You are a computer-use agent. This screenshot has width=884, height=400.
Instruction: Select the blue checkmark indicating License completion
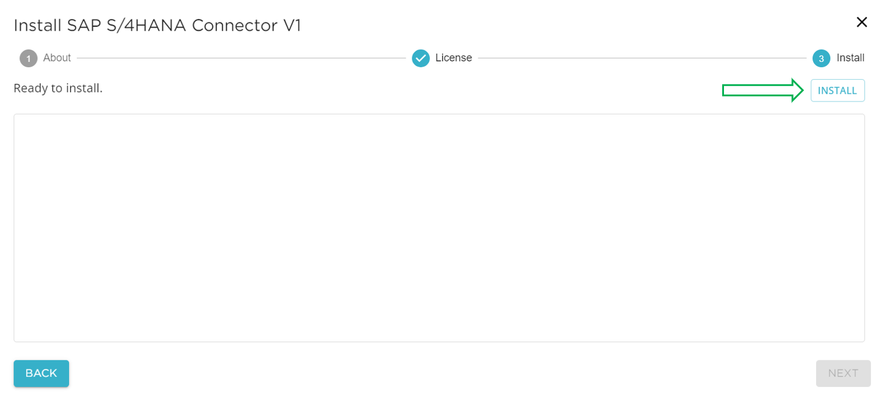tap(420, 58)
